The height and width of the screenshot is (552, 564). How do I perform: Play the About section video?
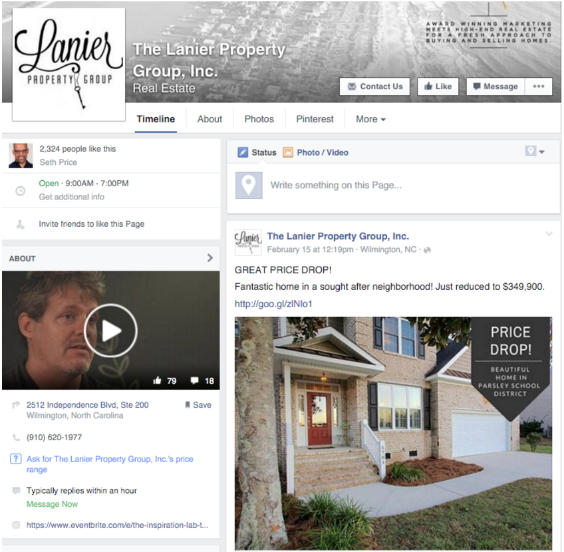pyautogui.click(x=110, y=331)
